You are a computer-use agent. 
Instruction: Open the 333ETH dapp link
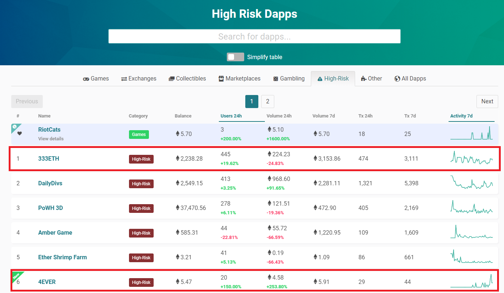point(49,158)
